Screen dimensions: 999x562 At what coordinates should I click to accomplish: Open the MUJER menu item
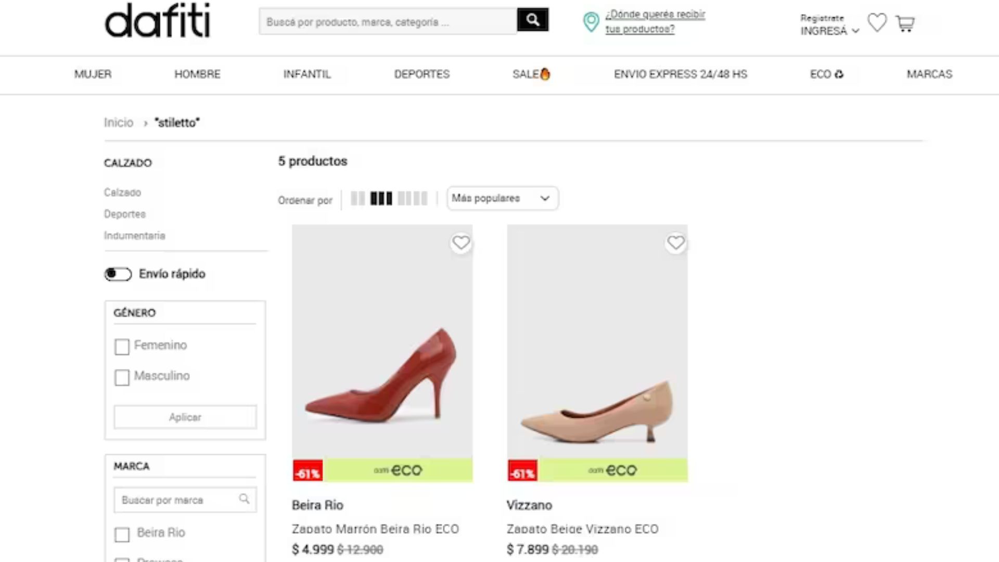pos(93,74)
